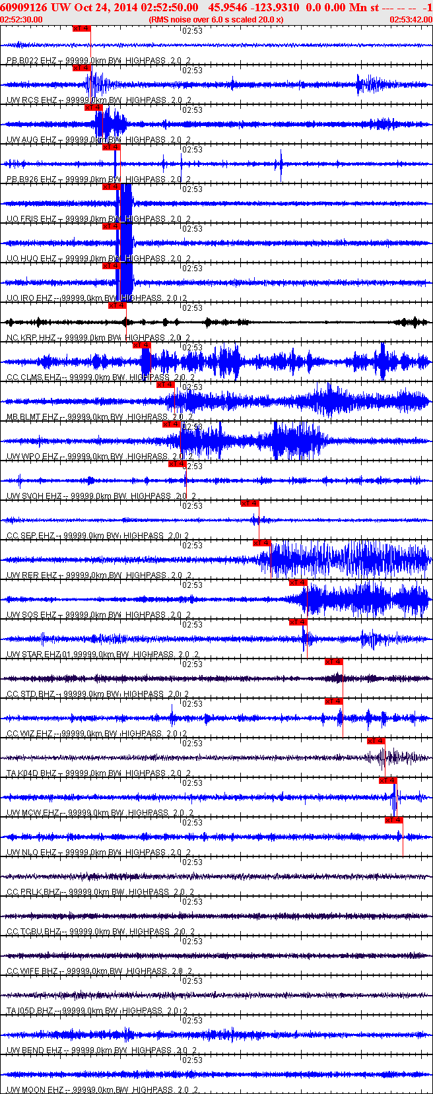Viewport: 433px width, 1094px height.
Task: Click the red pick flag on UW NLO trace
Action: click(x=393, y=820)
